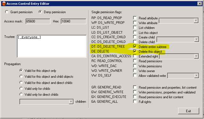Viewport: 204px width, 119px height.
Task: Enable the Read attribute checkbox
Action: click(135, 18)
